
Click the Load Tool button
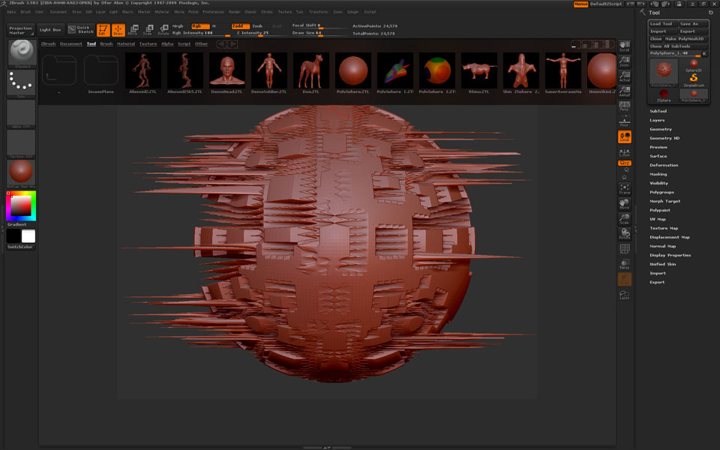[663, 24]
